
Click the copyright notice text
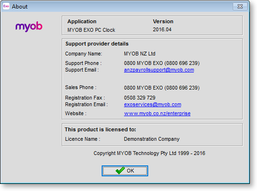tap(149, 153)
